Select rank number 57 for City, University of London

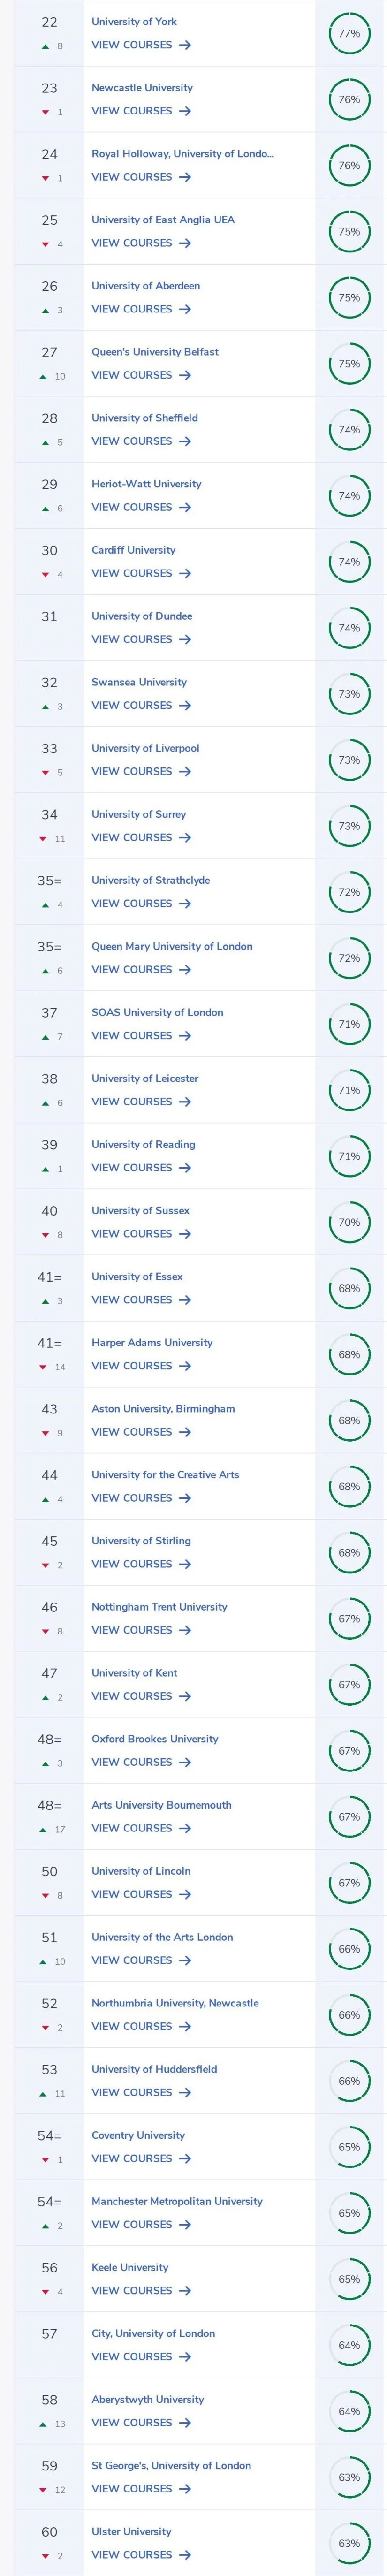click(49, 2334)
